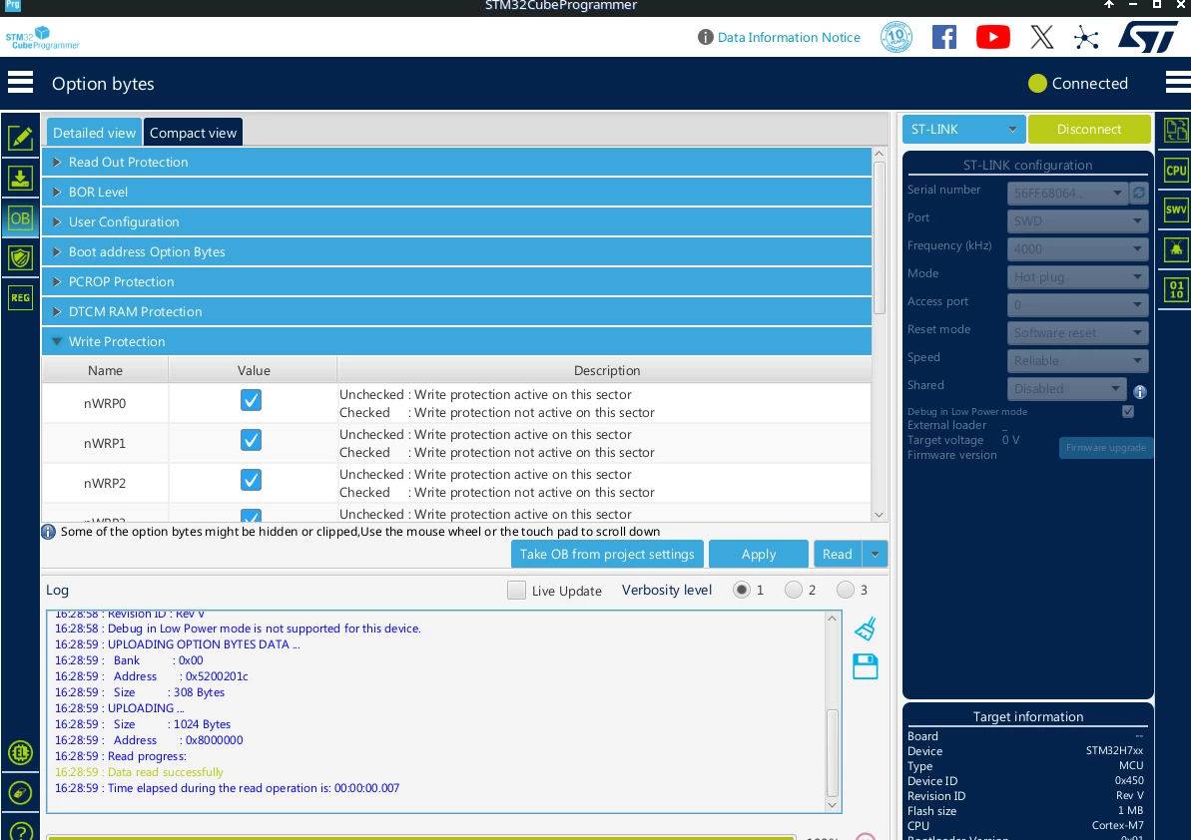Open the Erasing & Programming download icon
The height and width of the screenshot is (840, 1191).
(x=21, y=179)
